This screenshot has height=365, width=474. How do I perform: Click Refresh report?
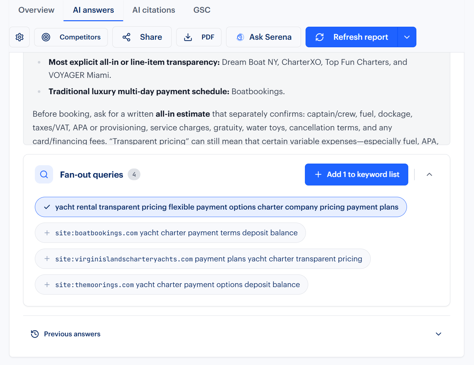(352, 37)
